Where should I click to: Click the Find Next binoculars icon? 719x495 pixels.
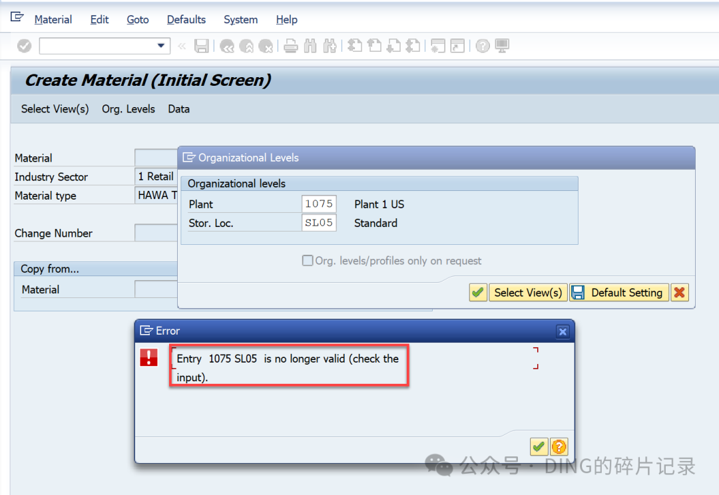(330, 46)
